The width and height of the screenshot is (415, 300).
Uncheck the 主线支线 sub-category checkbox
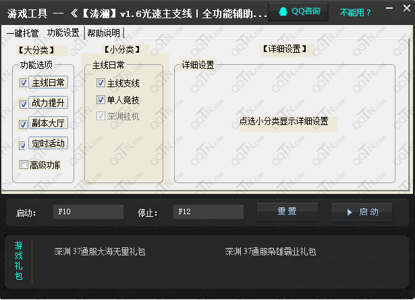[x=101, y=83]
